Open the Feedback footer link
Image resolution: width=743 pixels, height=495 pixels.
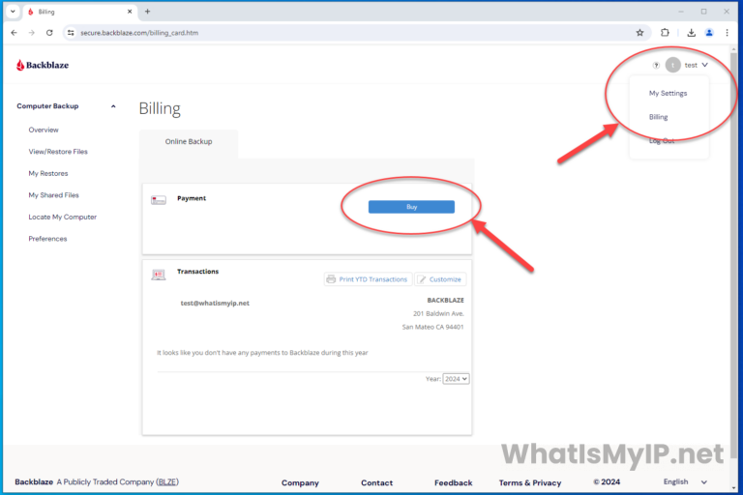[453, 482]
